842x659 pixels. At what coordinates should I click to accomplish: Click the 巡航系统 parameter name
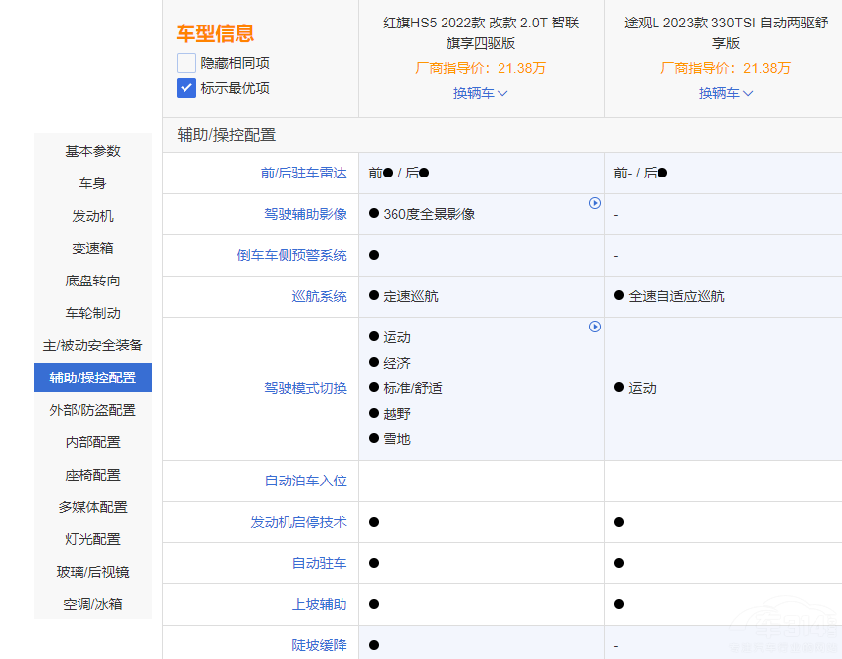pyautogui.click(x=319, y=296)
